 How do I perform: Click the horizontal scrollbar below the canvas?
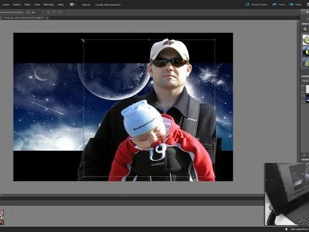133,196
